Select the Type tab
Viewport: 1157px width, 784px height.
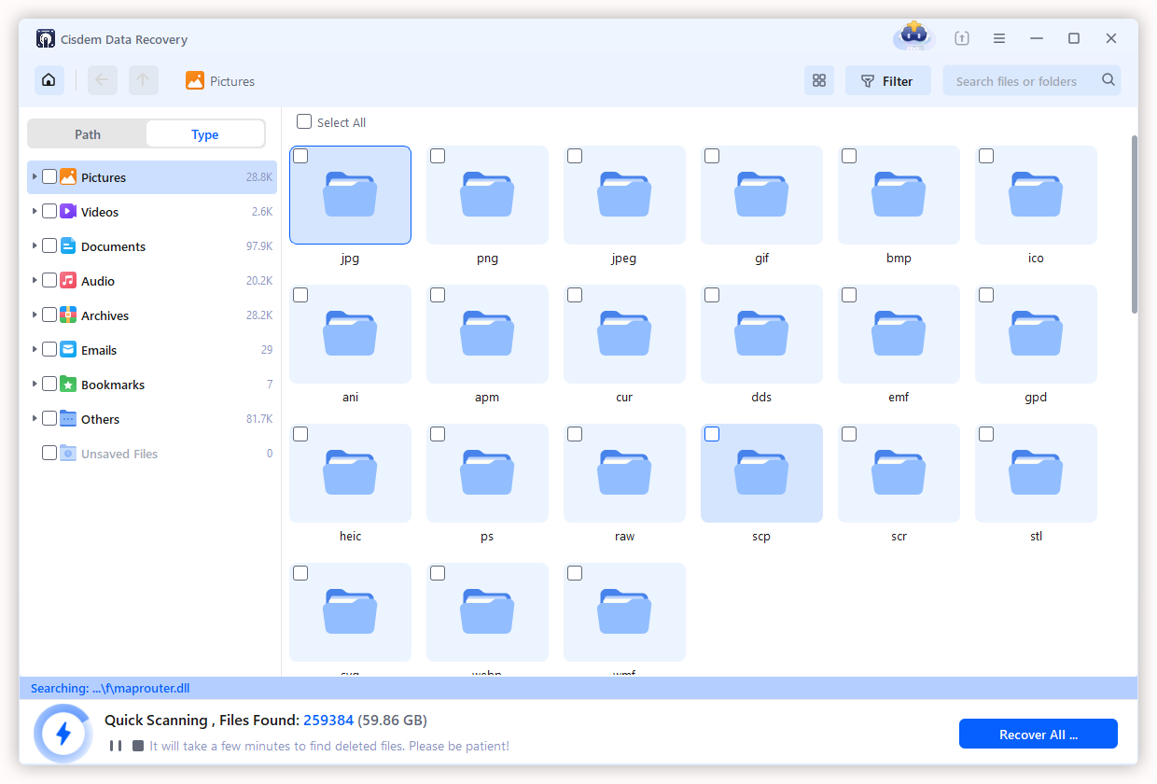pyautogui.click(x=205, y=134)
